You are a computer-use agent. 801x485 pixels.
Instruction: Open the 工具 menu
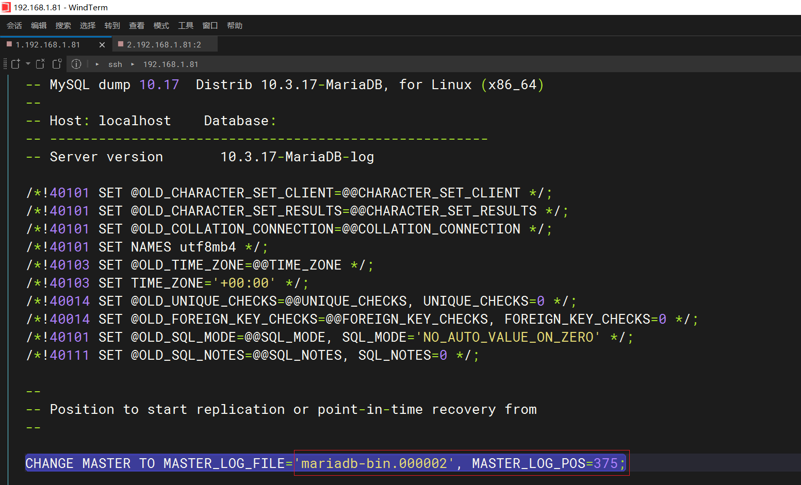(186, 25)
